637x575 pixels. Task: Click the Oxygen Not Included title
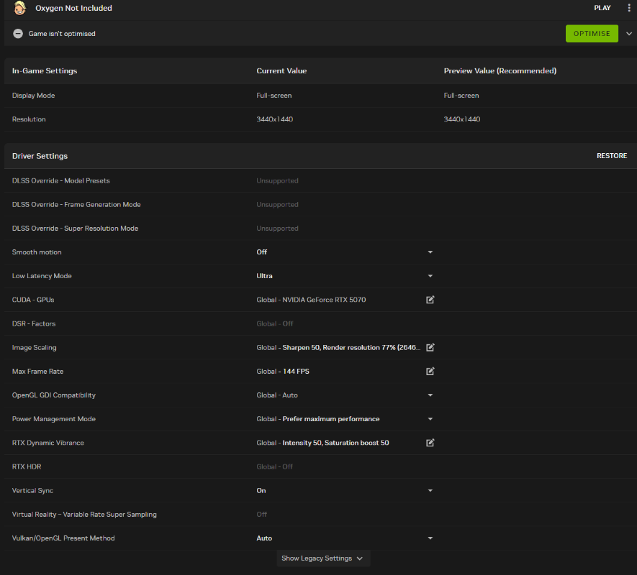click(73, 8)
